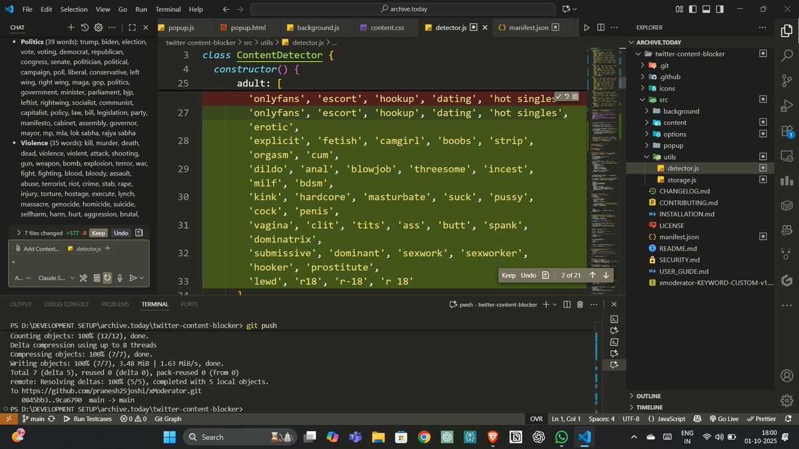This screenshot has height=449, width=799.
Task: Start voice chat microphone icon
Action: tap(120, 278)
